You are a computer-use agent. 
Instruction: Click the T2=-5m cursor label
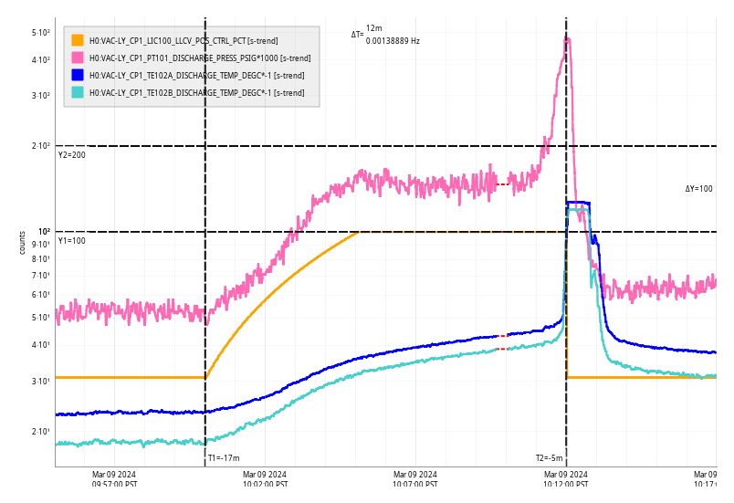[x=549, y=458]
